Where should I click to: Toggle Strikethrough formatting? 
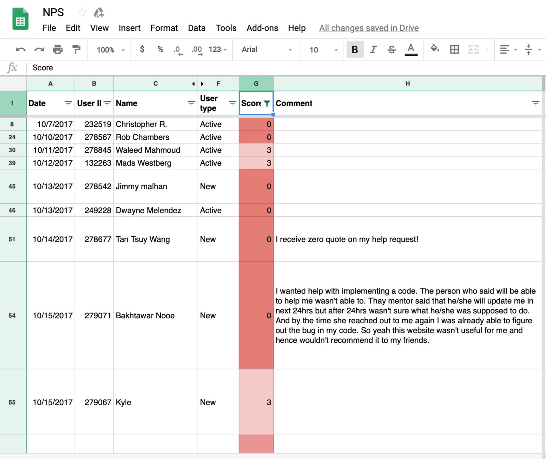coord(392,49)
